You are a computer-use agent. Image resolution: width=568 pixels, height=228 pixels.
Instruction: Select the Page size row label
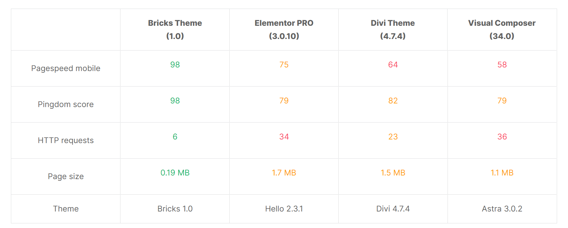coord(66,176)
